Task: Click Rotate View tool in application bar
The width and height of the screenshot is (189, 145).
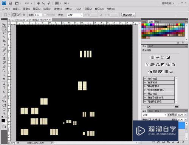Action: 49,3
